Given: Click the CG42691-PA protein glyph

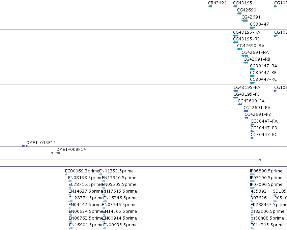Looking at the screenshot, I should click(246, 111).
